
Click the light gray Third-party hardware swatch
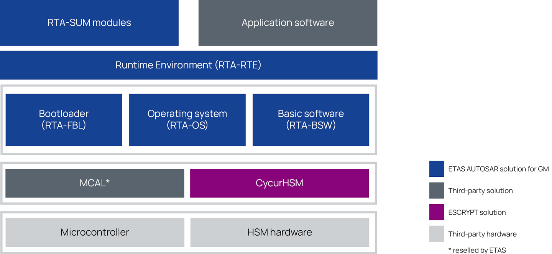coord(437,234)
